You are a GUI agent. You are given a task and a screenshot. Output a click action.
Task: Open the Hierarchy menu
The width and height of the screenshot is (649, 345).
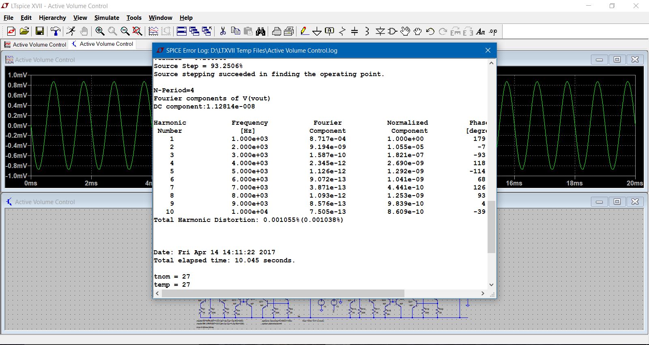(x=52, y=18)
